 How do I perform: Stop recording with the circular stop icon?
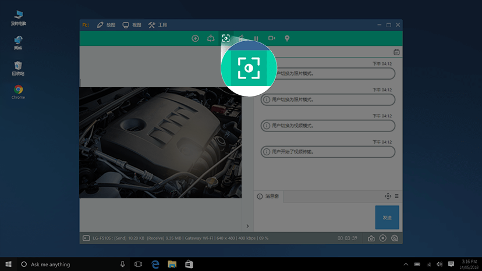pos(382,238)
